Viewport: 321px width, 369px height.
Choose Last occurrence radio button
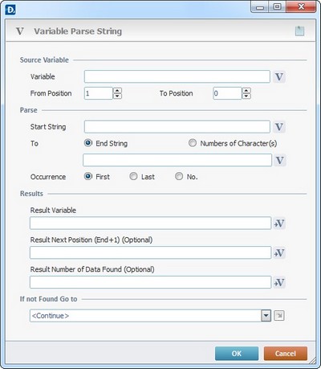click(133, 176)
